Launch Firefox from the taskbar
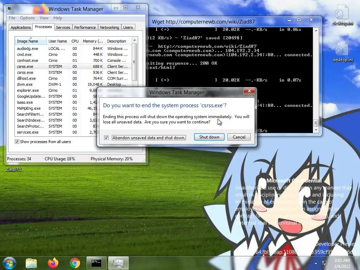Viewport: 360px width, 270px height. click(x=53, y=263)
